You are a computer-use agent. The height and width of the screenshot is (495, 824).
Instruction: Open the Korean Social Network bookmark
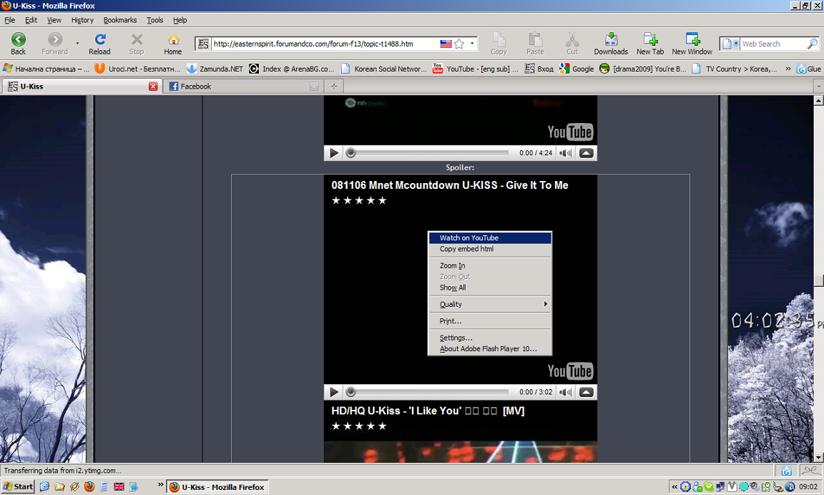[x=384, y=69]
